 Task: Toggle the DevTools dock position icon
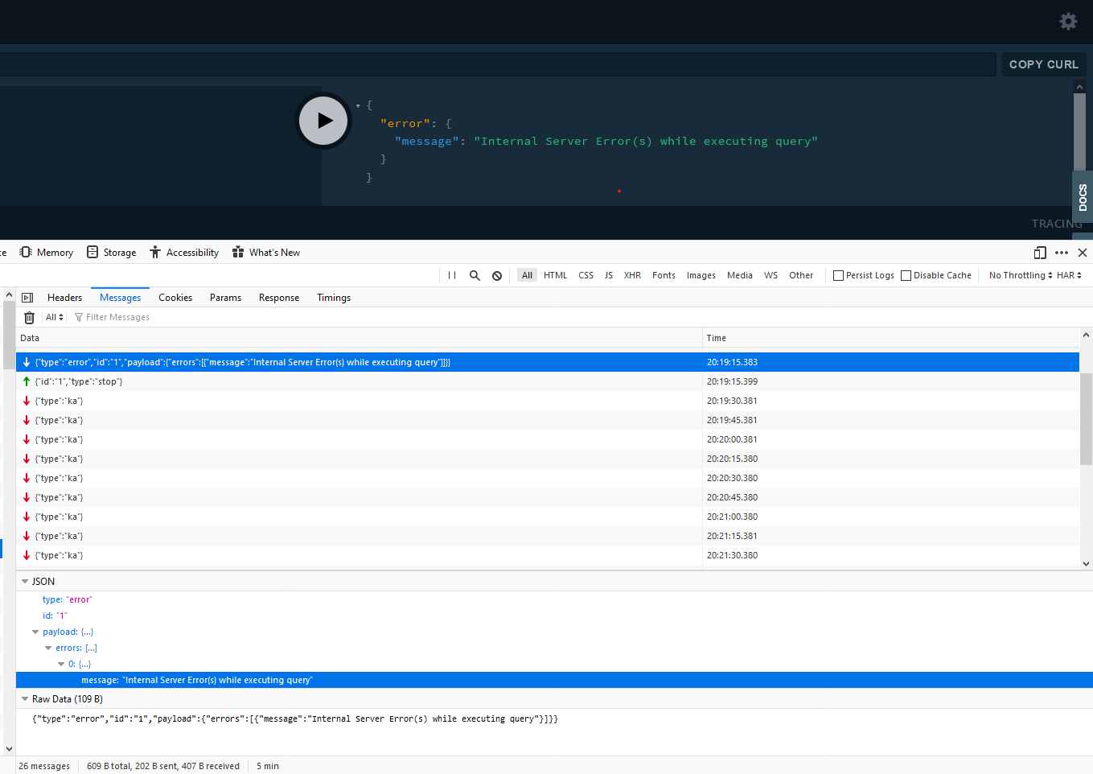pos(1039,252)
